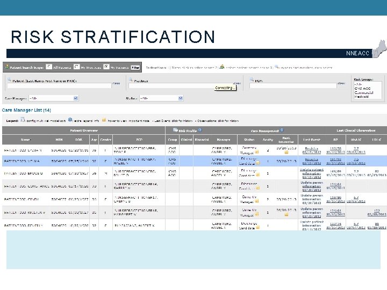Click into the PCP input field
Screen dimensions: 387x290
pos(293,86)
